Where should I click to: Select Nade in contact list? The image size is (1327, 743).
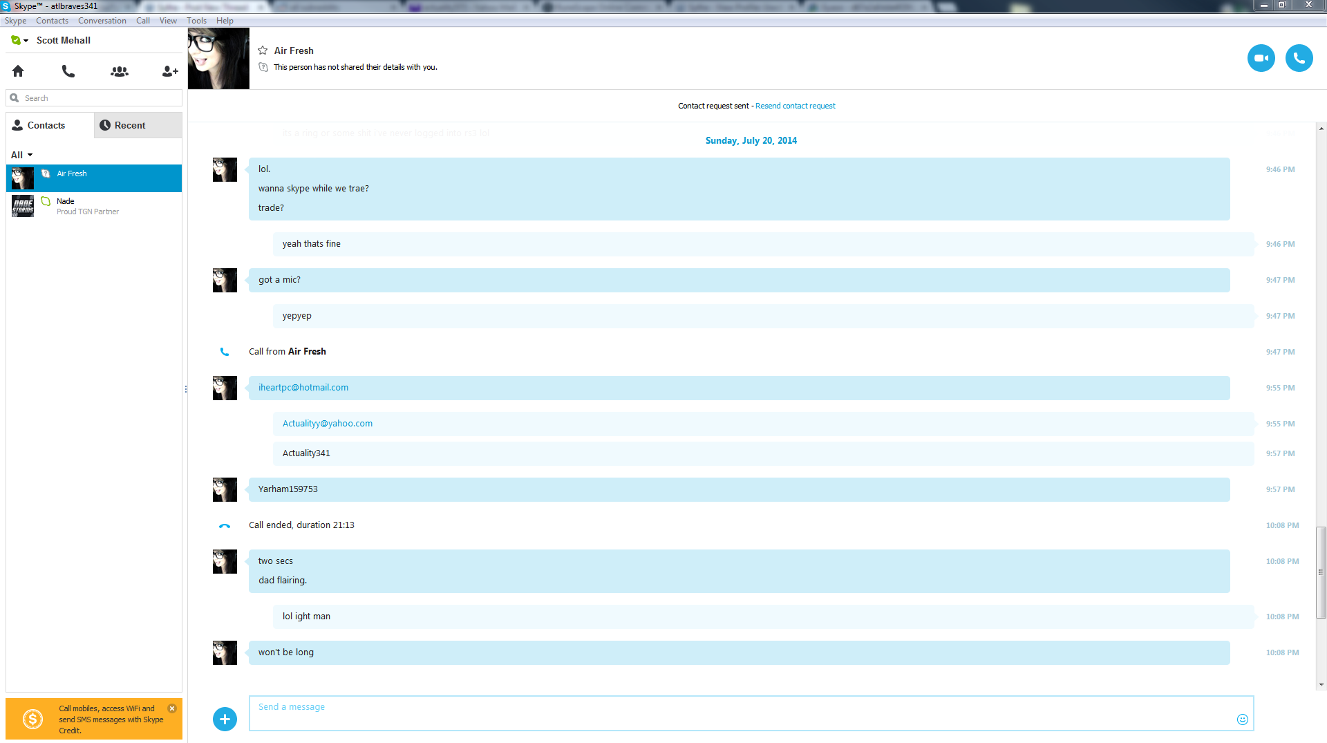94,206
